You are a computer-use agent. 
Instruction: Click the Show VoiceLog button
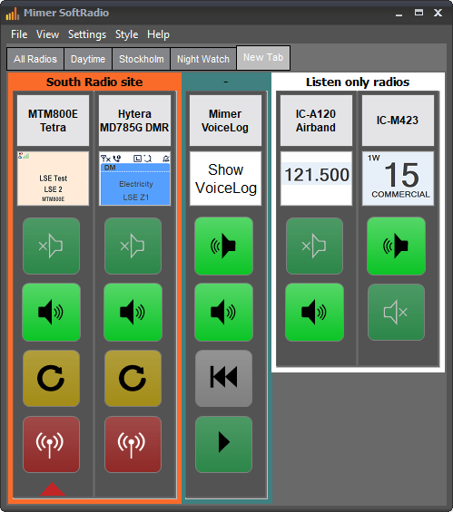(225, 179)
